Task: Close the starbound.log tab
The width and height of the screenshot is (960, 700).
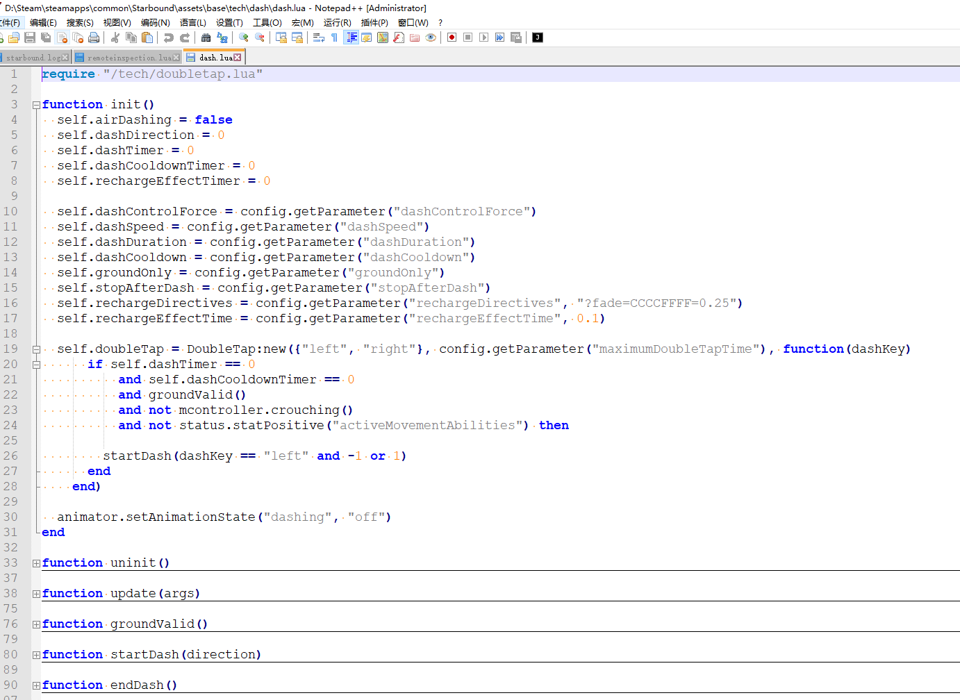Action: point(65,58)
